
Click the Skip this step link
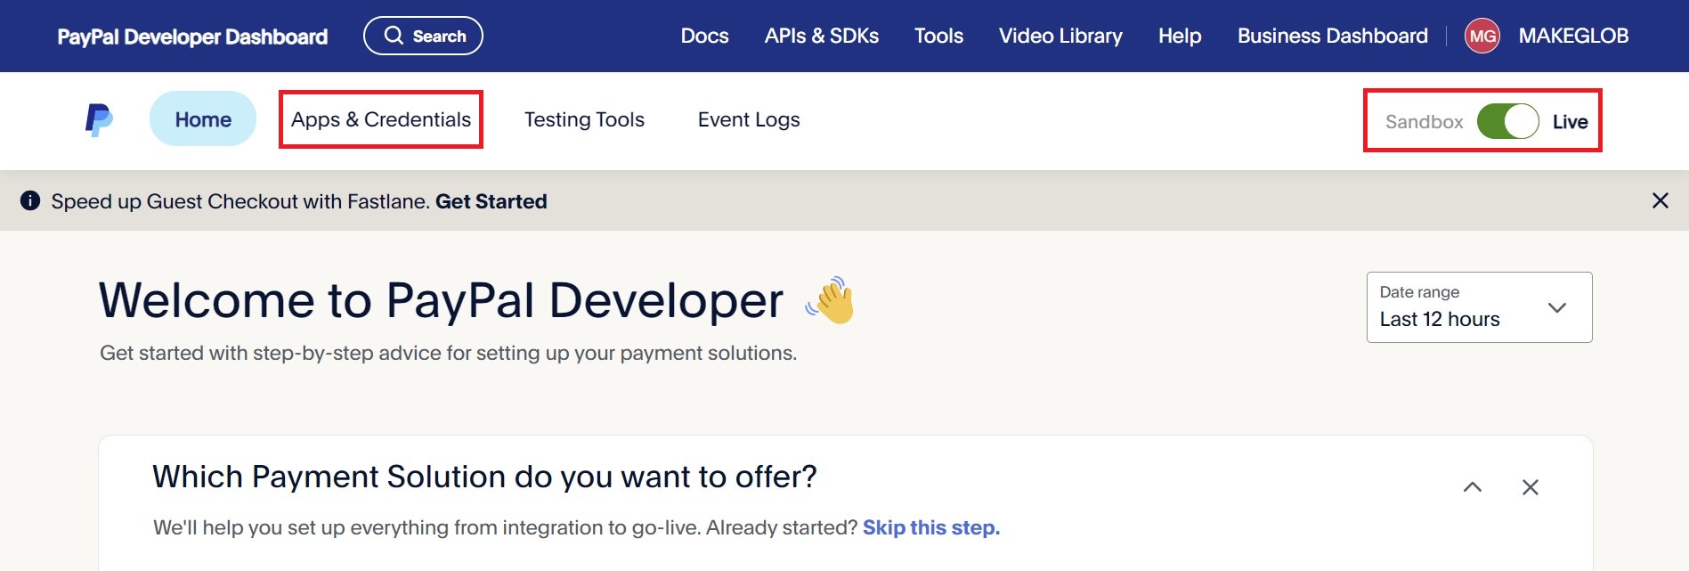(x=931, y=527)
